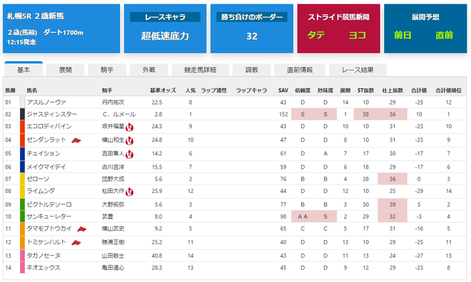Click the red flag icon beside トミケンハルト
Viewport: 471px width, 282px height.
tap(76, 242)
